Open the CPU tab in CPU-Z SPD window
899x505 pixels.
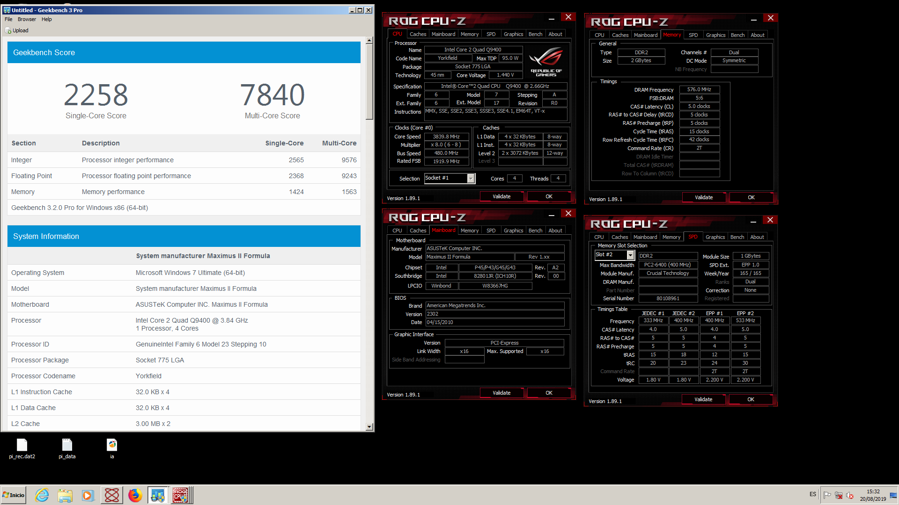tap(599, 237)
